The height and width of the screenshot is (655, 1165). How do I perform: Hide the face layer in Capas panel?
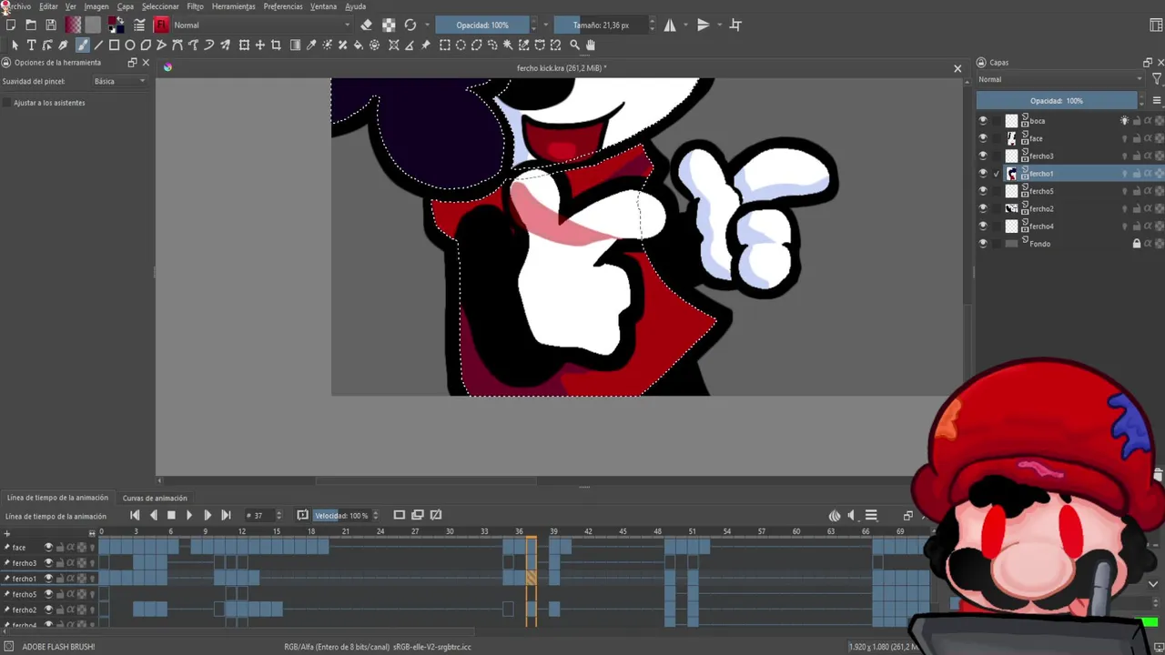pyautogui.click(x=982, y=138)
